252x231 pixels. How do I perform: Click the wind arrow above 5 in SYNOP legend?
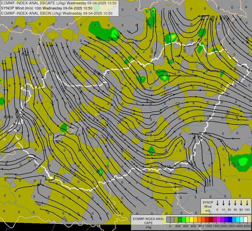click(217, 203)
